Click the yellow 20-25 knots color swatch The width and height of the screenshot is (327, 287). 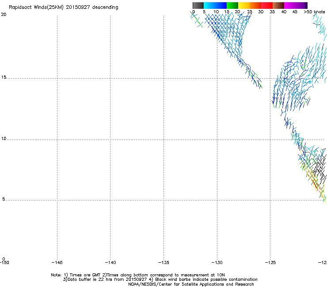[x=244, y=5]
